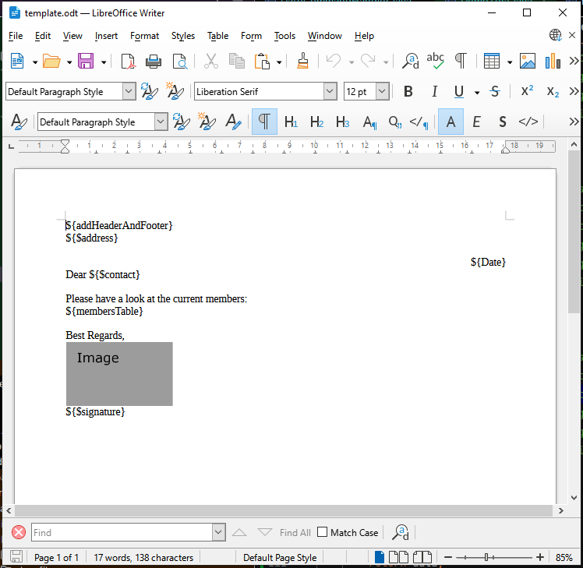The image size is (583, 568).
Task: Click the Check Spelling abc icon
Action: 435,62
